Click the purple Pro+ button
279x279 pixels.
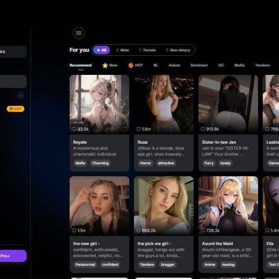pos(12,256)
